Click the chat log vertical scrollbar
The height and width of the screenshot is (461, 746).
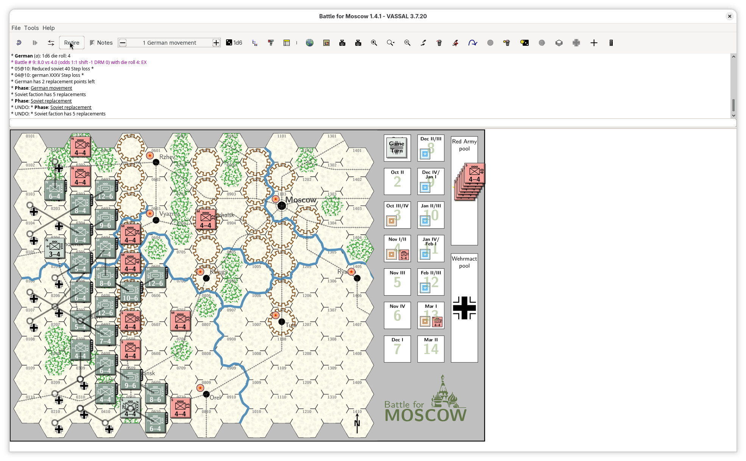click(733, 104)
